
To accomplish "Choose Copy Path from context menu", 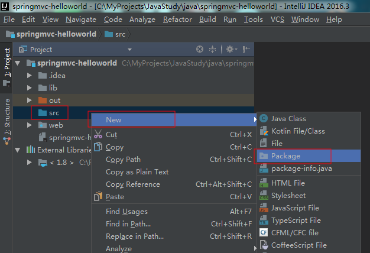I will [x=174, y=159].
